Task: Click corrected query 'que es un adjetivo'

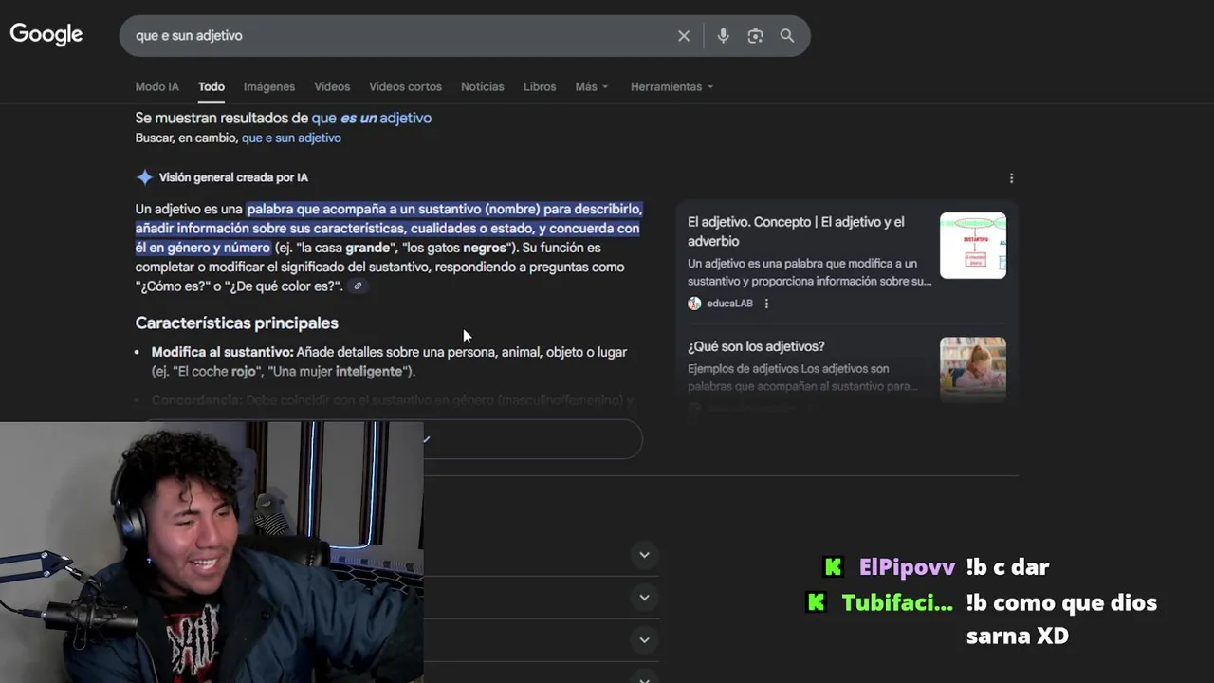Action: (372, 118)
